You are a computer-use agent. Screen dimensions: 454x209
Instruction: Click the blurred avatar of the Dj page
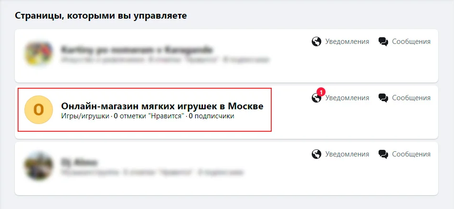pos(39,166)
